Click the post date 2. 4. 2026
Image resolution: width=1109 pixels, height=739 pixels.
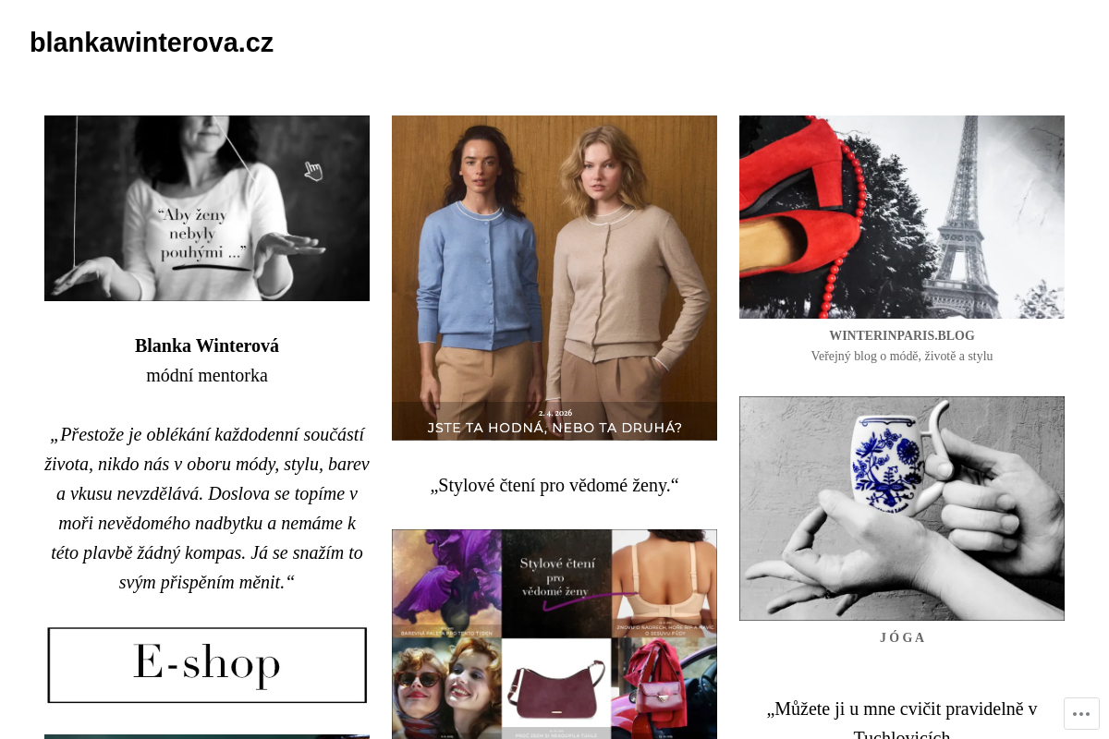[x=554, y=412]
